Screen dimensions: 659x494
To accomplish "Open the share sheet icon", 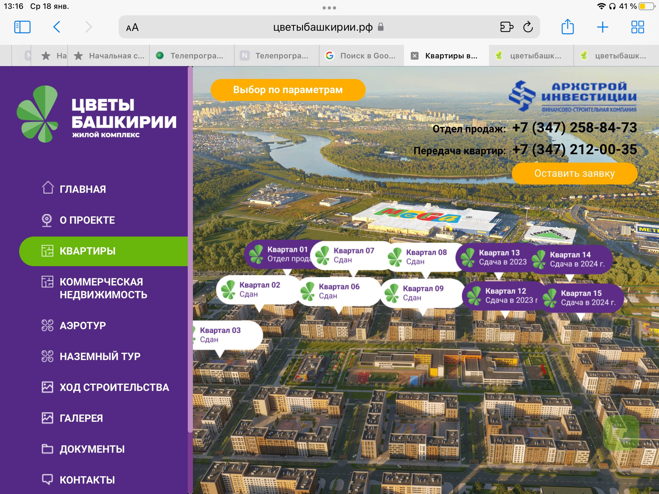I will [x=567, y=27].
